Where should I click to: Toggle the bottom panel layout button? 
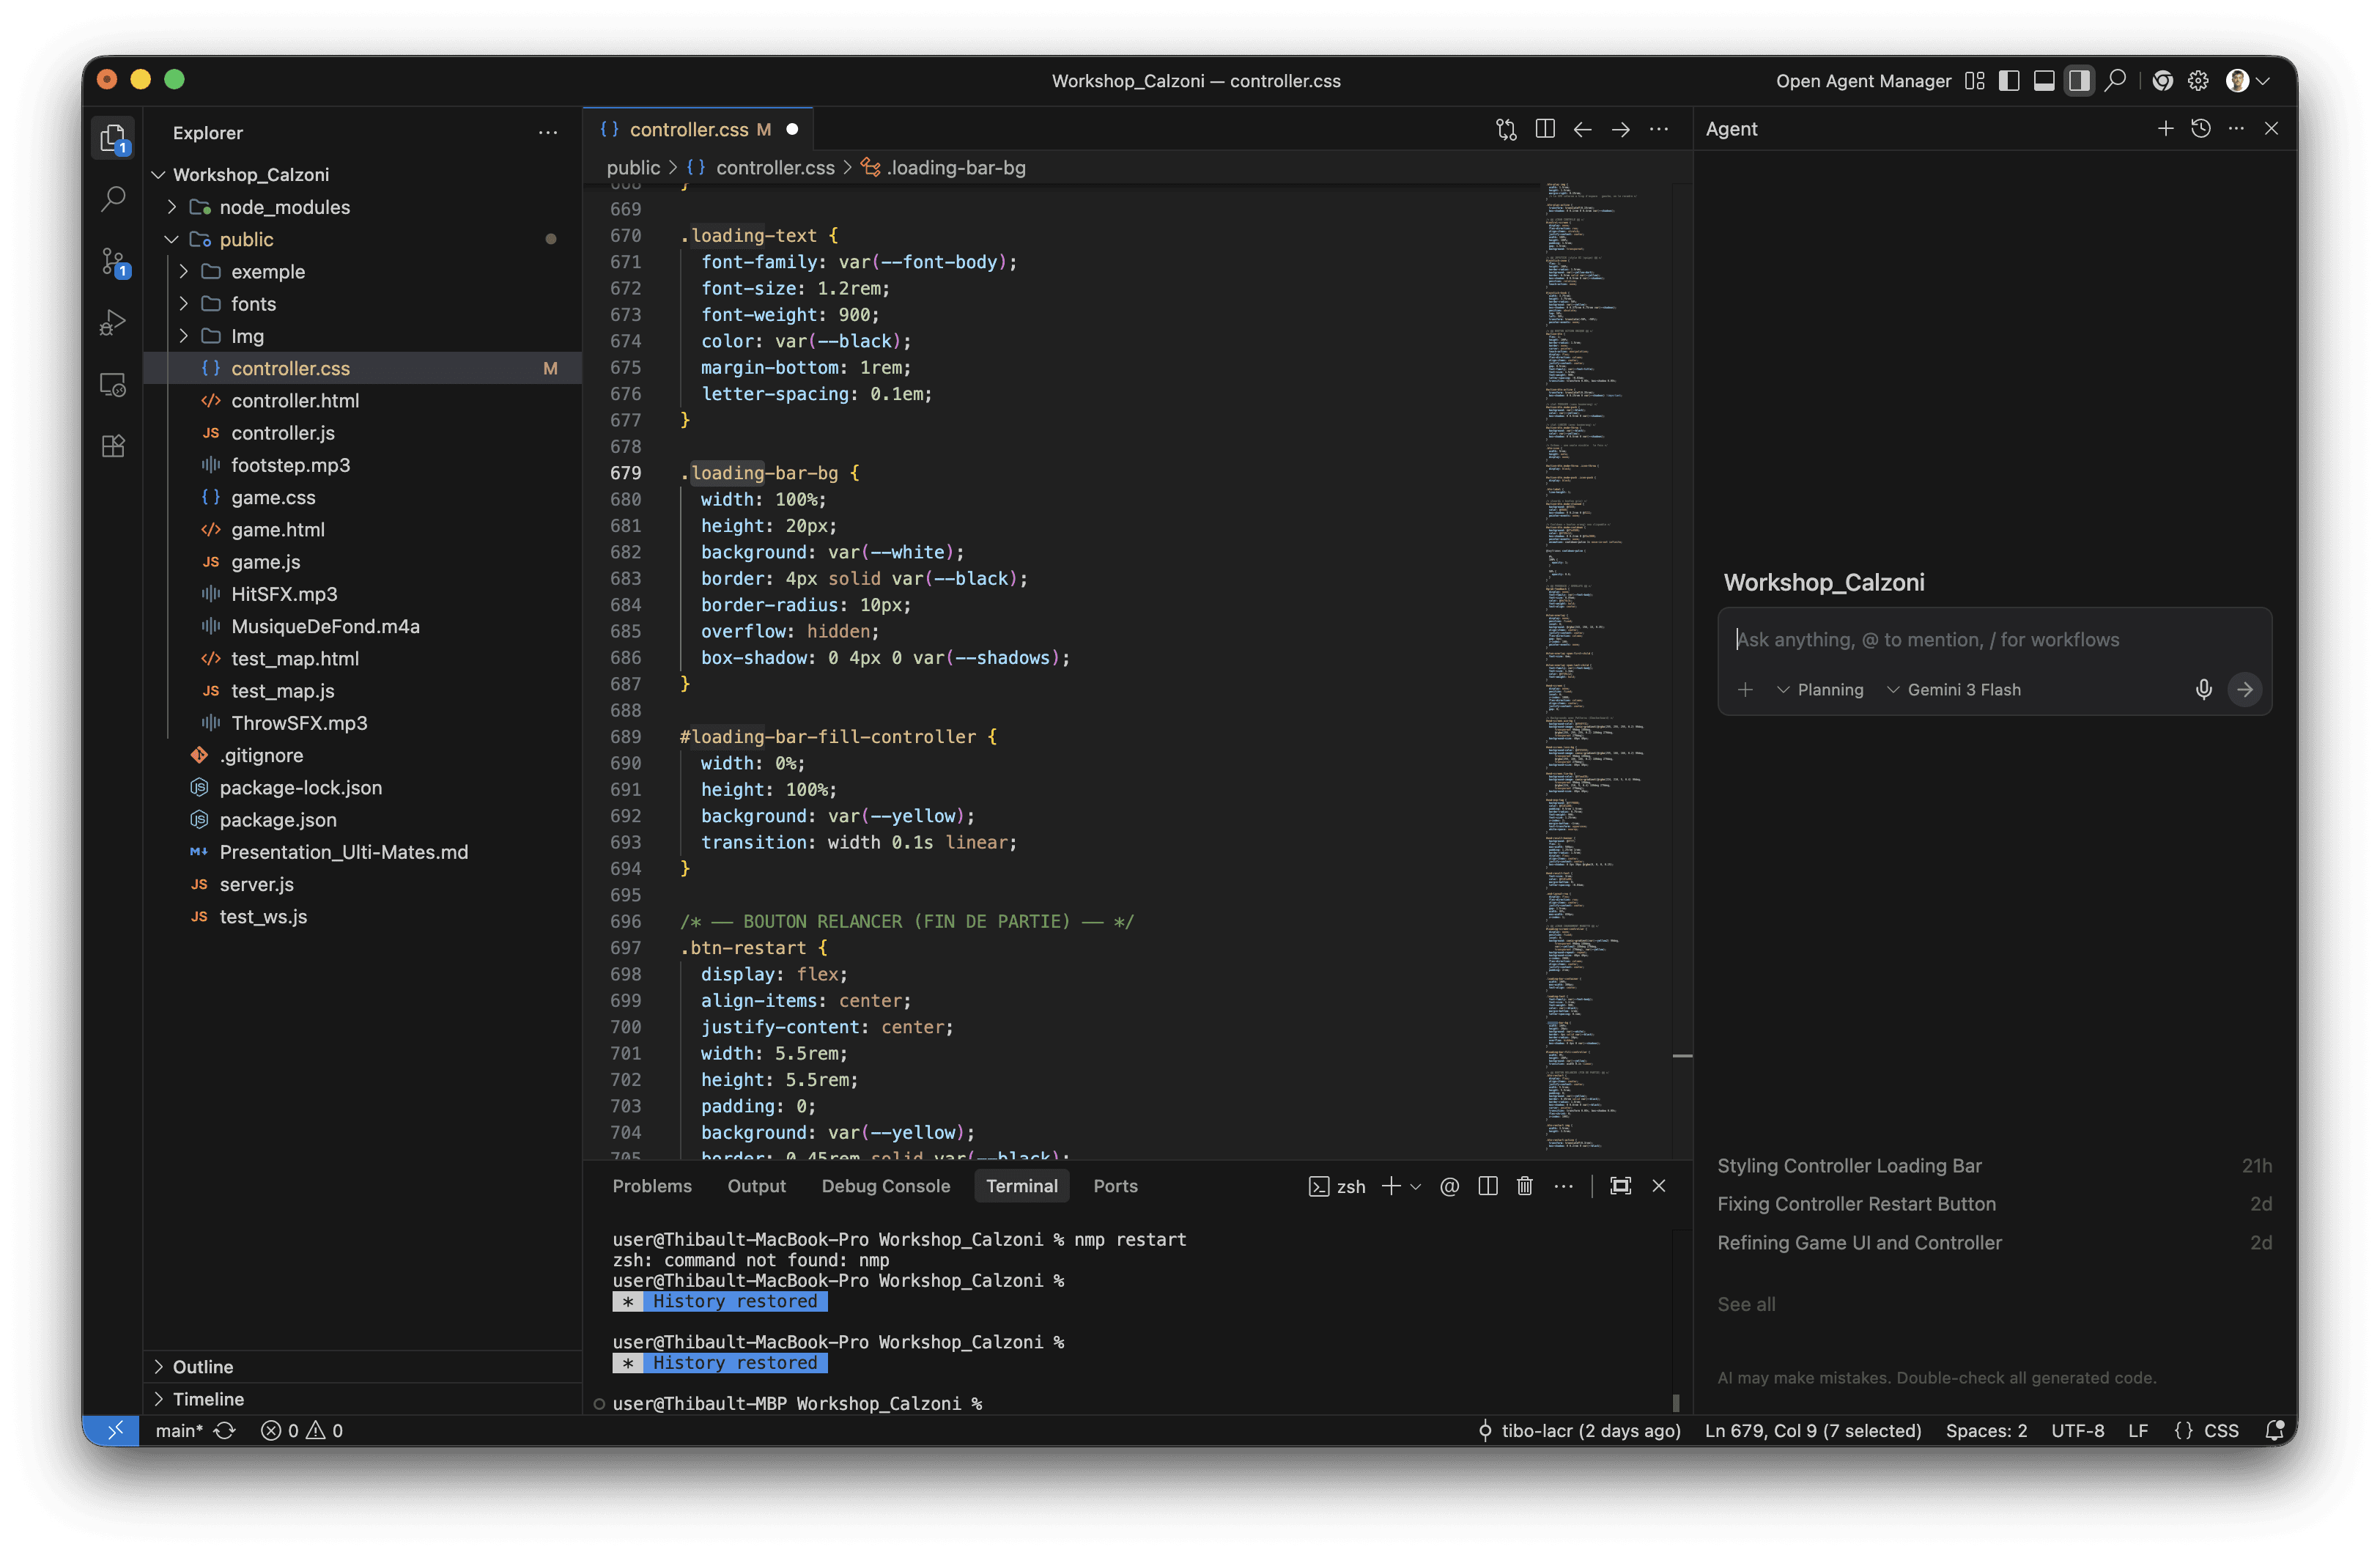2044,81
